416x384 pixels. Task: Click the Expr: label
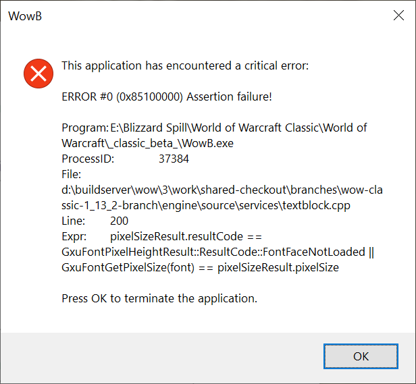(74, 237)
